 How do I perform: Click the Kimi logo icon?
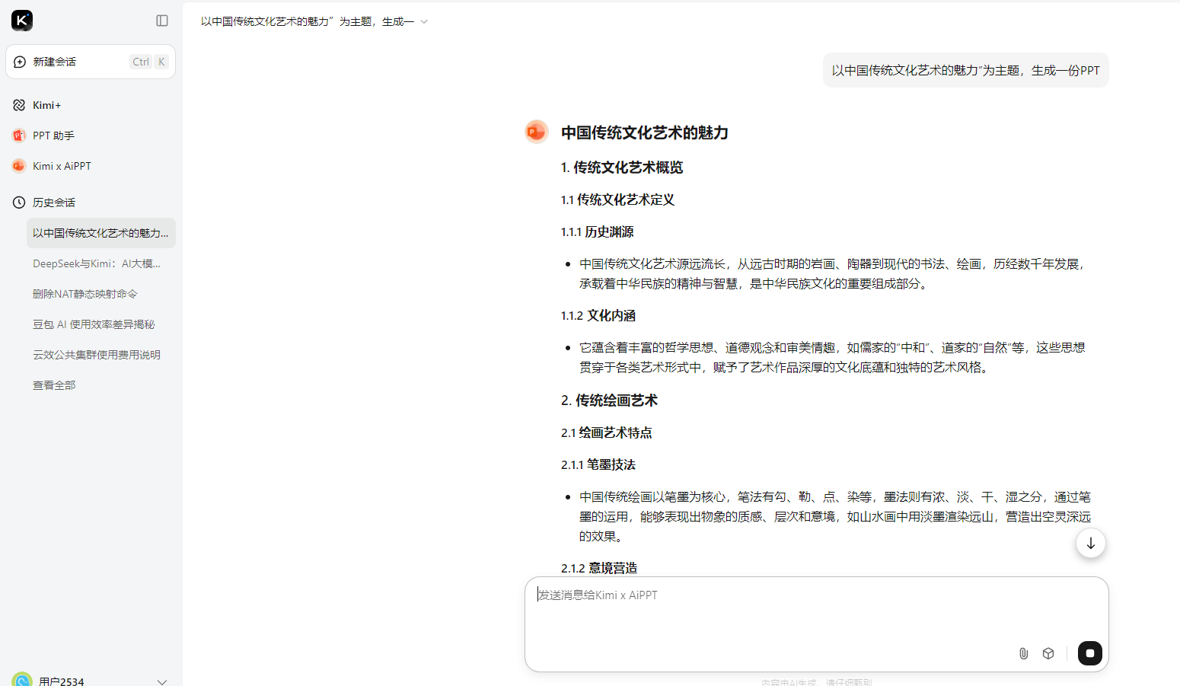(22, 21)
